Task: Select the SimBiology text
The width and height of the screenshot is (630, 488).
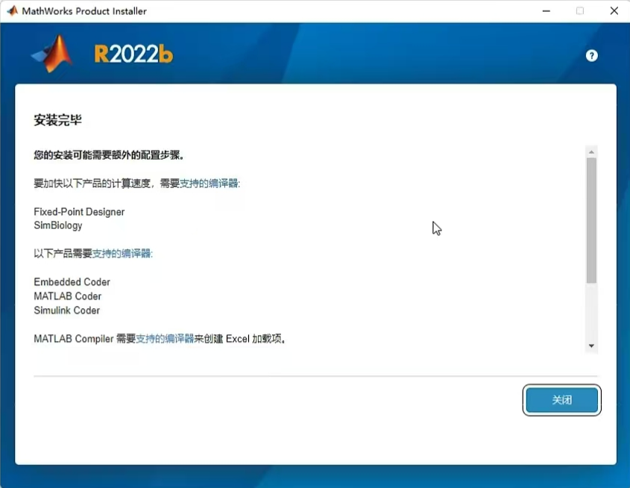Action: [x=58, y=225]
